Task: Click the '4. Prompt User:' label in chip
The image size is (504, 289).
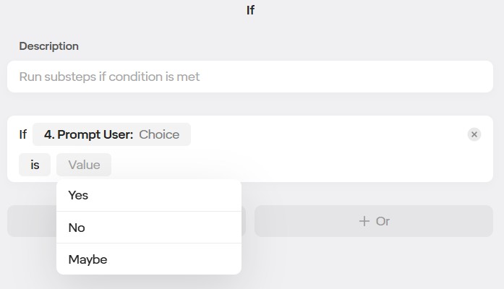Action: (x=88, y=134)
